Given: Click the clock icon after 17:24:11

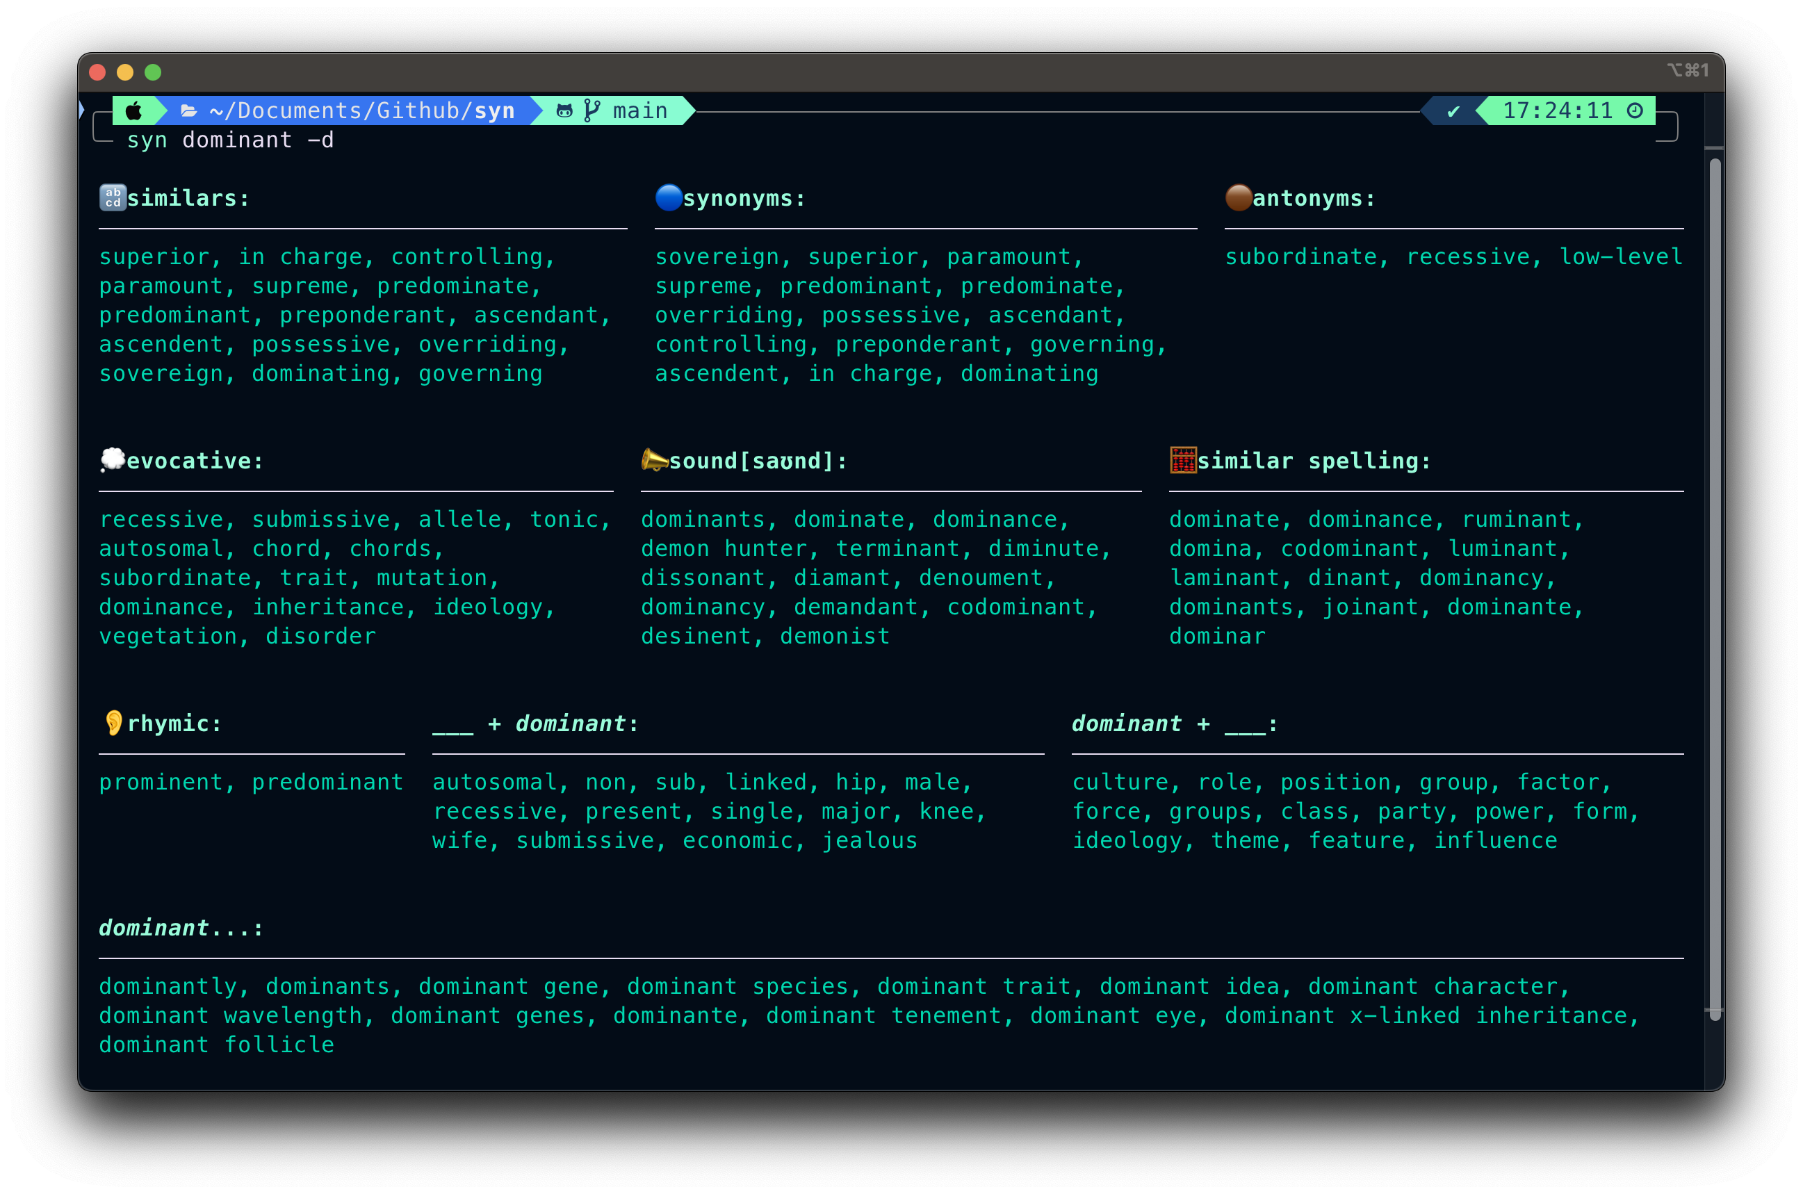Looking at the screenshot, I should tap(1635, 111).
